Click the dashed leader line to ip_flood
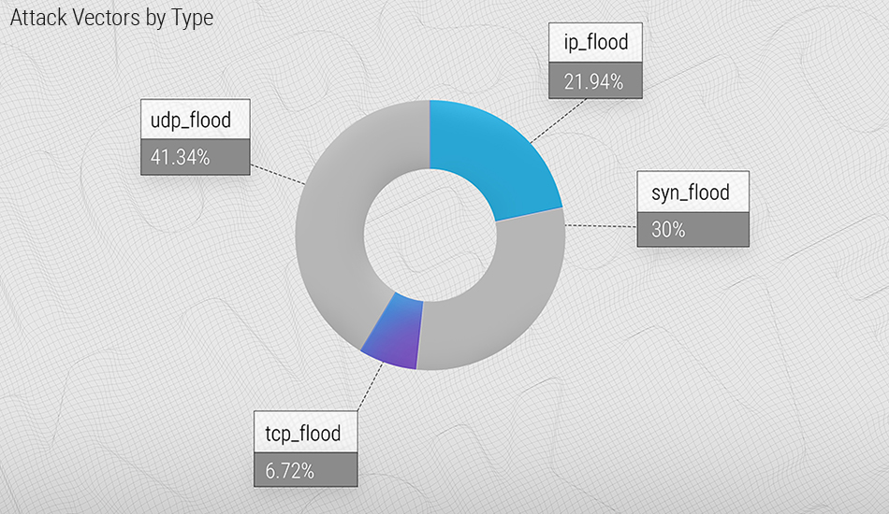This screenshot has height=514, width=889. 558,121
